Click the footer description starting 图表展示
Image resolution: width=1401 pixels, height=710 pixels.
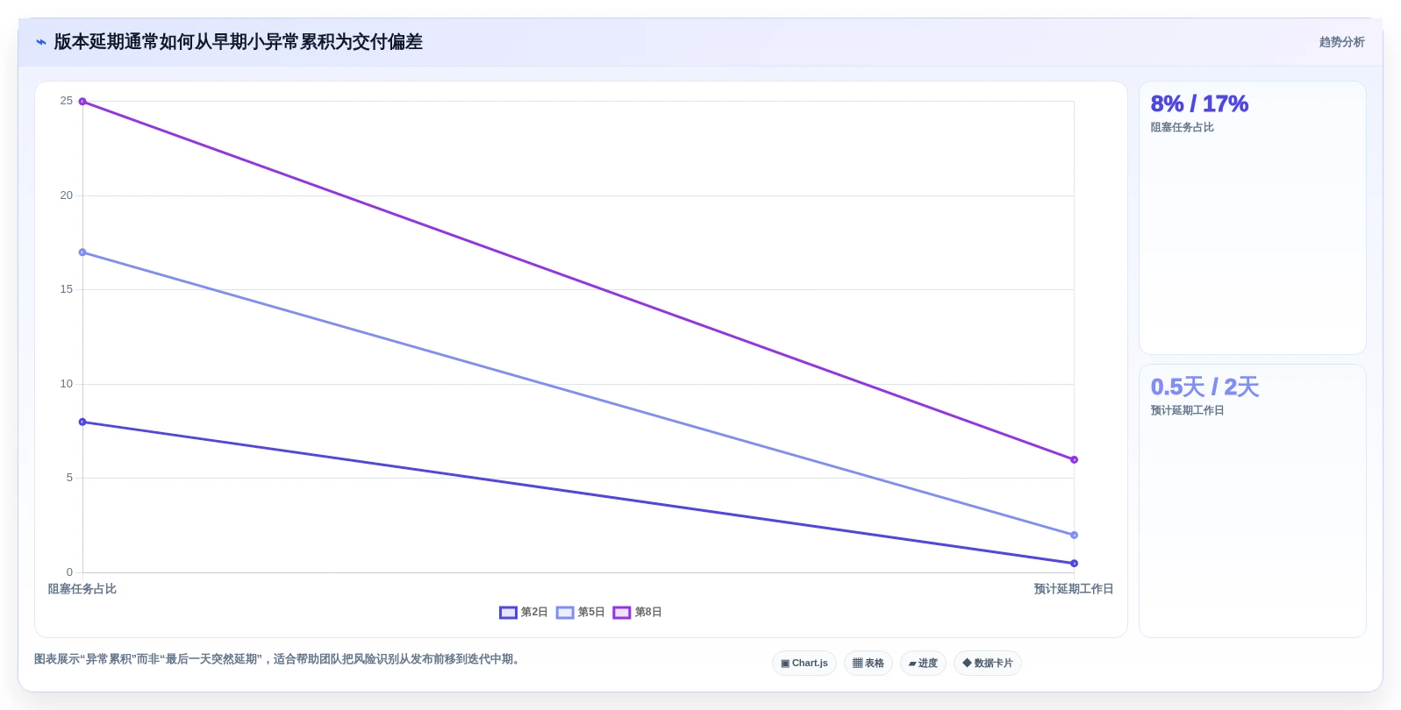point(279,659)
